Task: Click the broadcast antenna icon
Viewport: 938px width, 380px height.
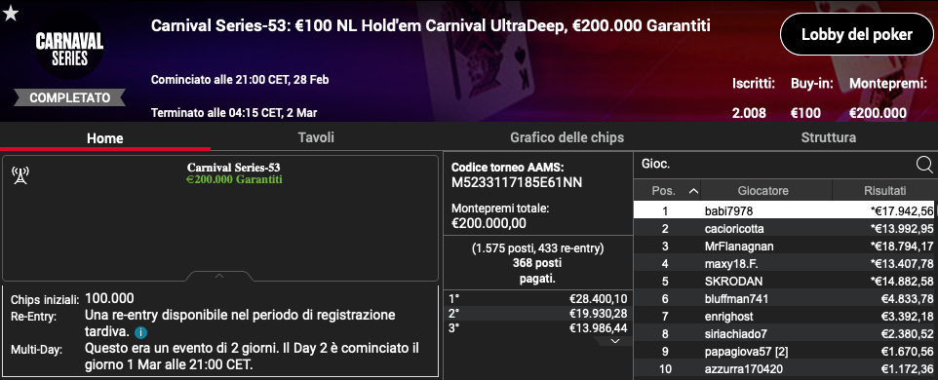Action: [20, 175]
